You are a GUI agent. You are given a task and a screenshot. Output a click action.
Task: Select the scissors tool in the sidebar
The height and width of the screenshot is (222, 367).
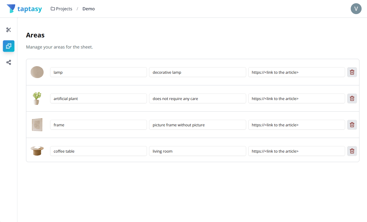coord(8,30)
